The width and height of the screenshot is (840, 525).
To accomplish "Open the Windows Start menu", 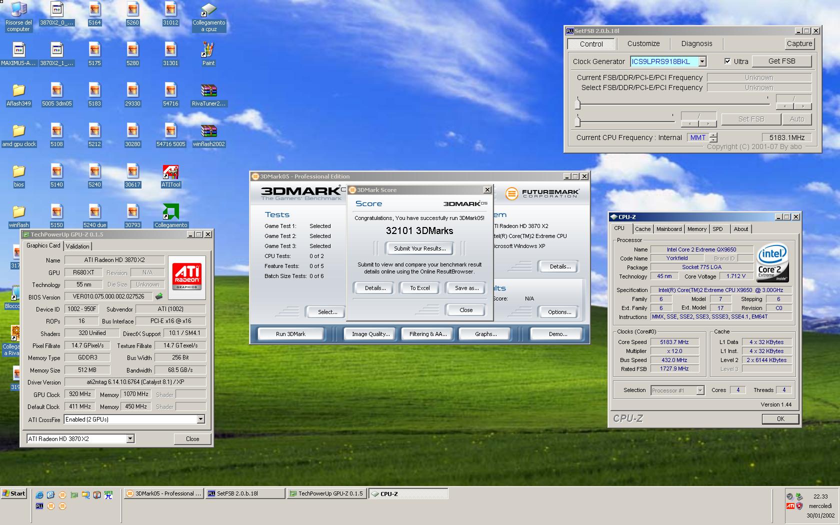I will click(x=14, y=493).
